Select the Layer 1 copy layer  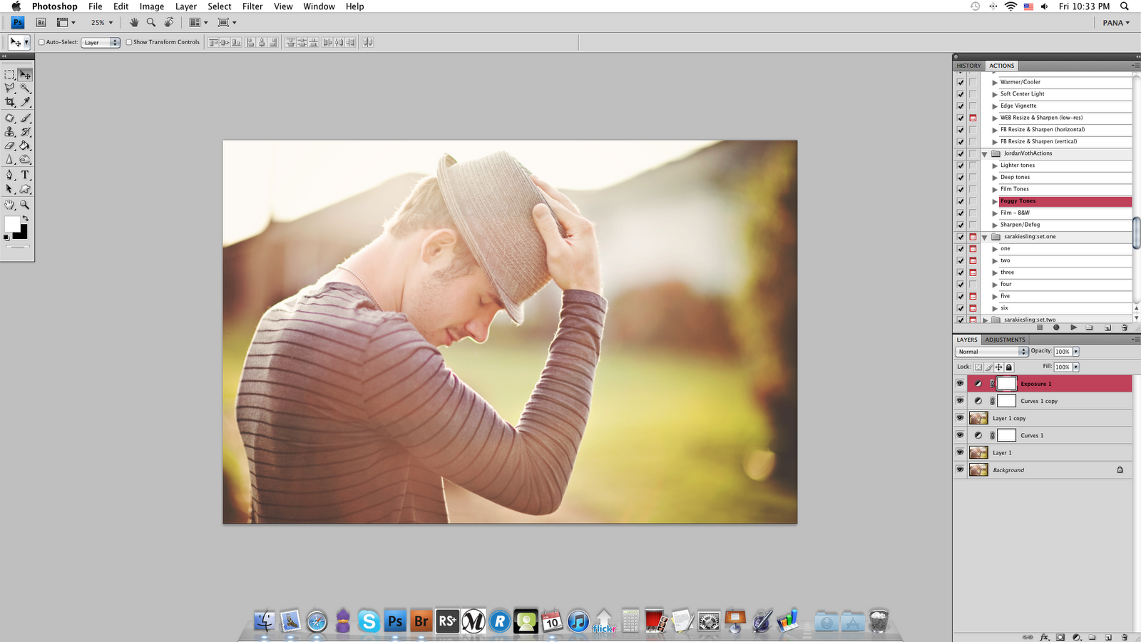click(x=1009, y=419)
